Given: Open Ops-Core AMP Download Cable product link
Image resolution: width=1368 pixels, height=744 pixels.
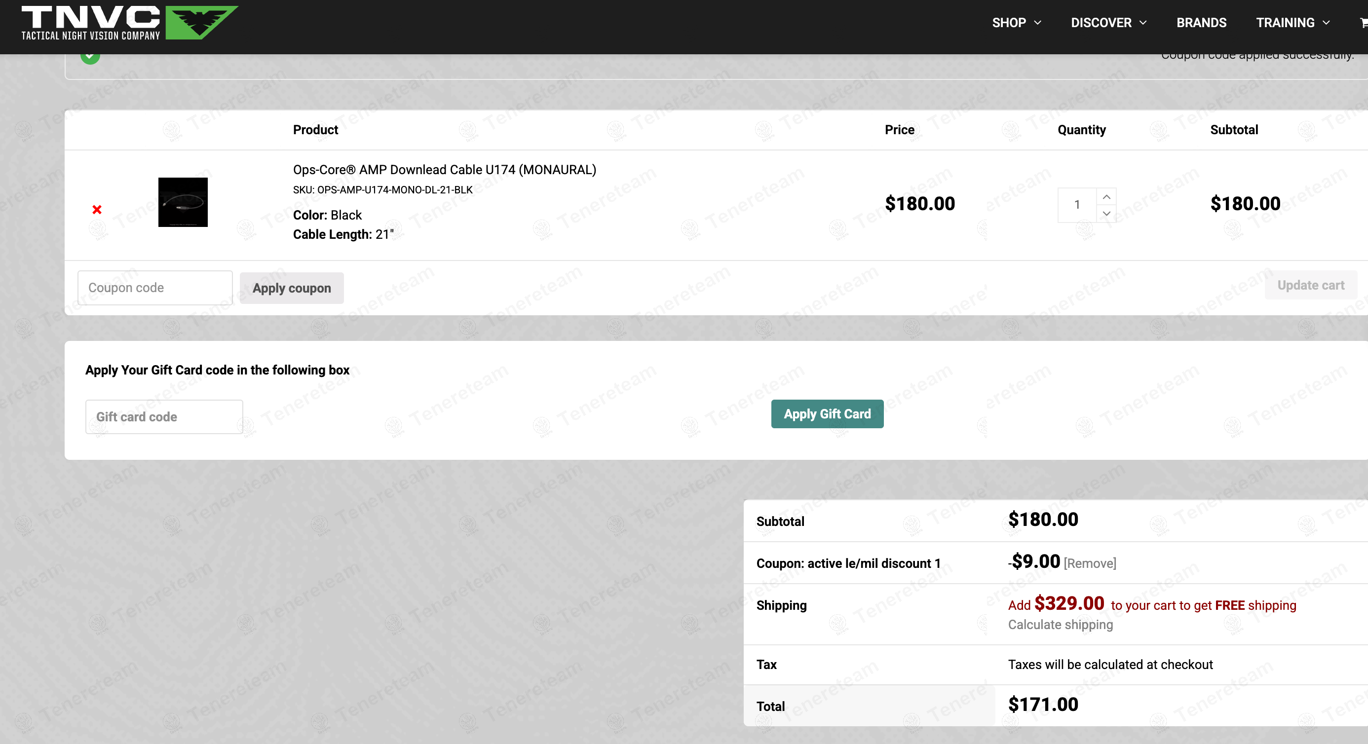Looking at the screenshot, I should point(444,169).
